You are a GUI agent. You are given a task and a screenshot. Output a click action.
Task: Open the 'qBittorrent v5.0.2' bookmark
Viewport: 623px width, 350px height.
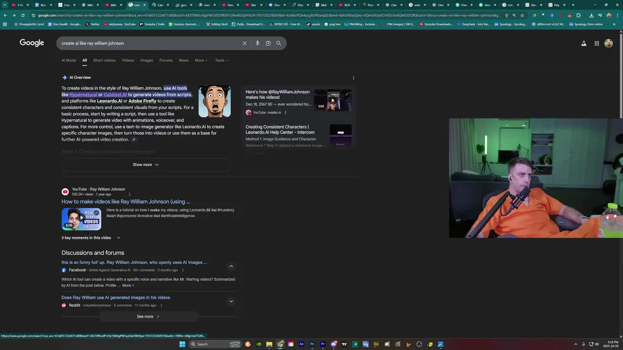549,24
